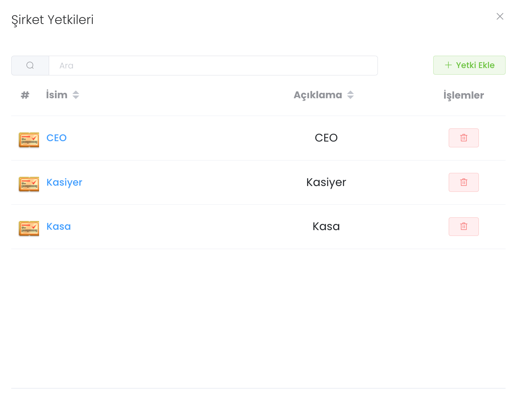Delete the Kasa permission row
This screenshot has width=516, height=403.
[463, 227]
